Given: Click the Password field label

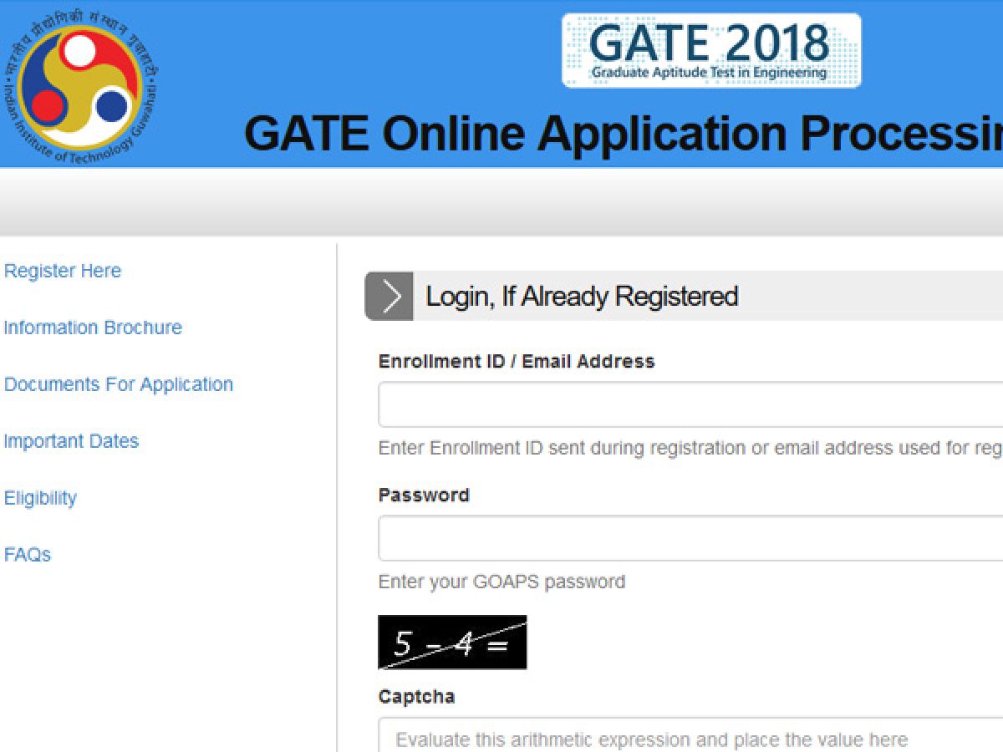Looking at the screenshot, I should pos(425,495).
